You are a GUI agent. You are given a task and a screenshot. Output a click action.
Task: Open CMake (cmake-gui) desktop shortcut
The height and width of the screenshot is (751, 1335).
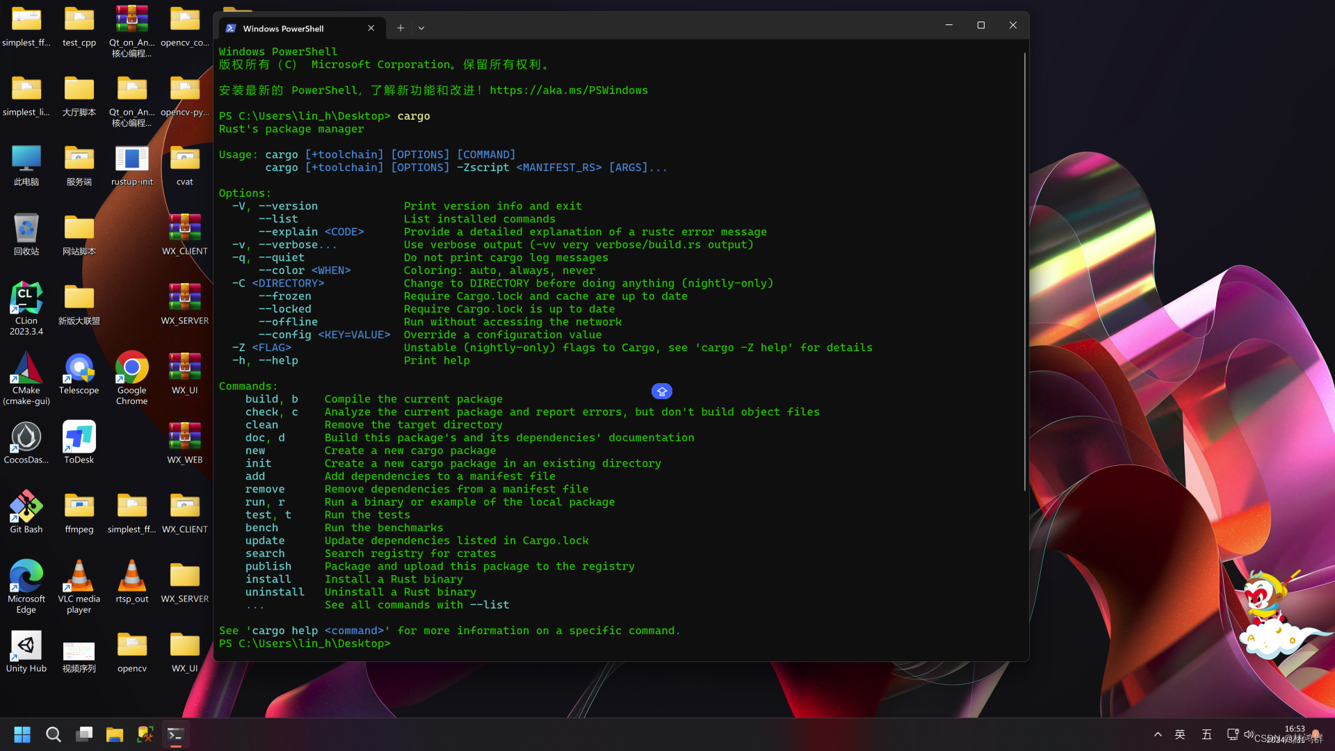pos(26,365)
